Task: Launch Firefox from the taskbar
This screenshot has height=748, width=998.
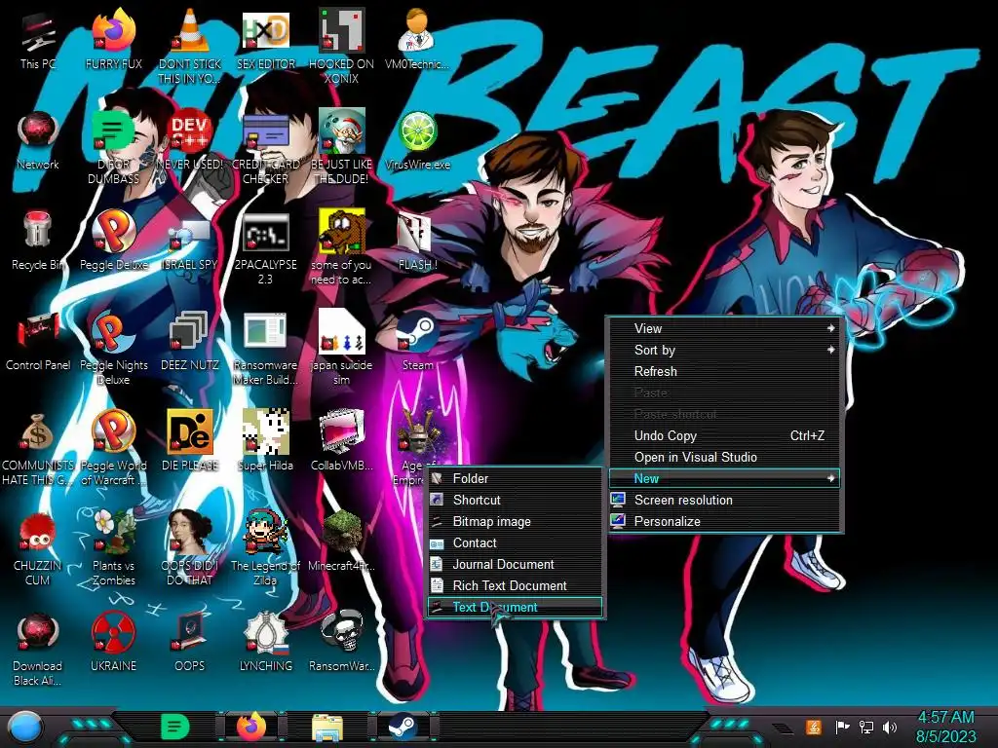Action: pyautogui.click(x=251, y=727)
